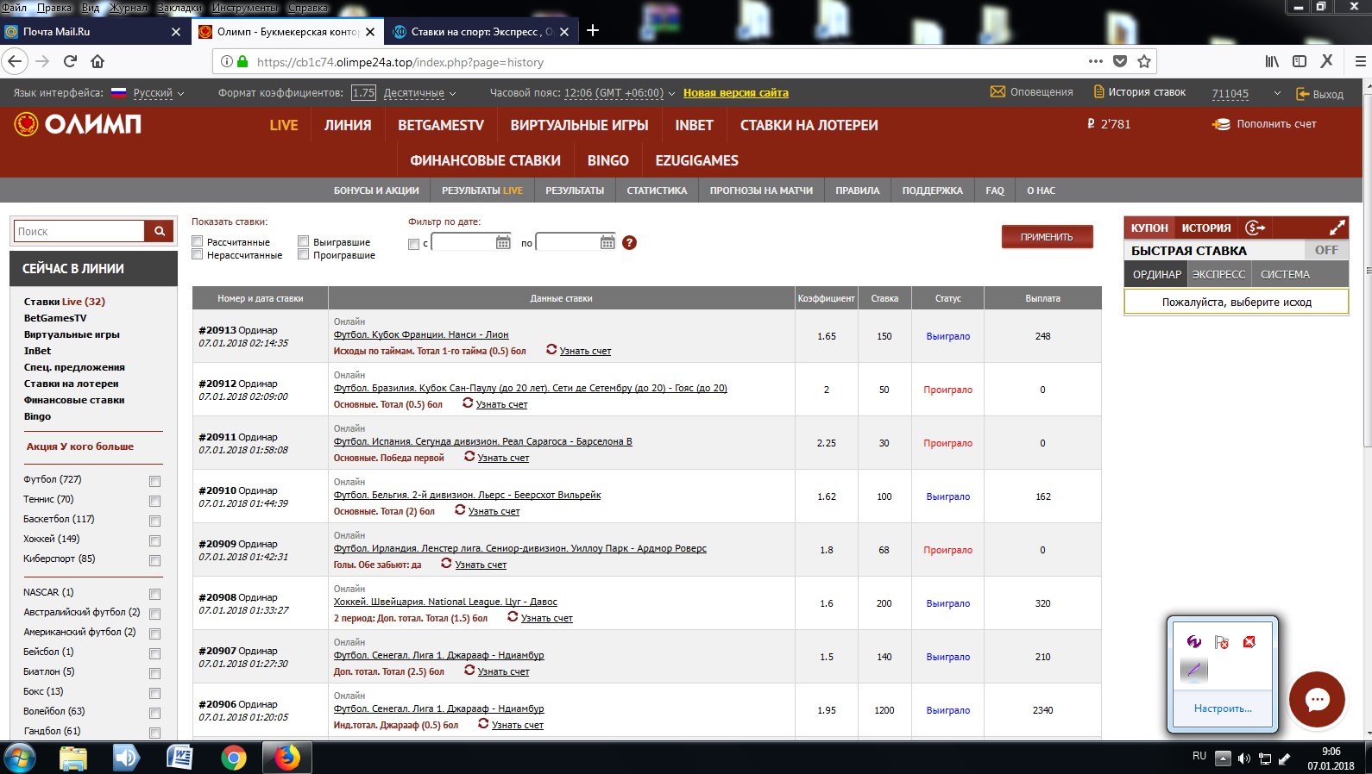Open Pocket save icon in address bar
Image resolution: width=1372 pixels, height=774 pixels.
pyautogui.click(x=1120, y=61)
